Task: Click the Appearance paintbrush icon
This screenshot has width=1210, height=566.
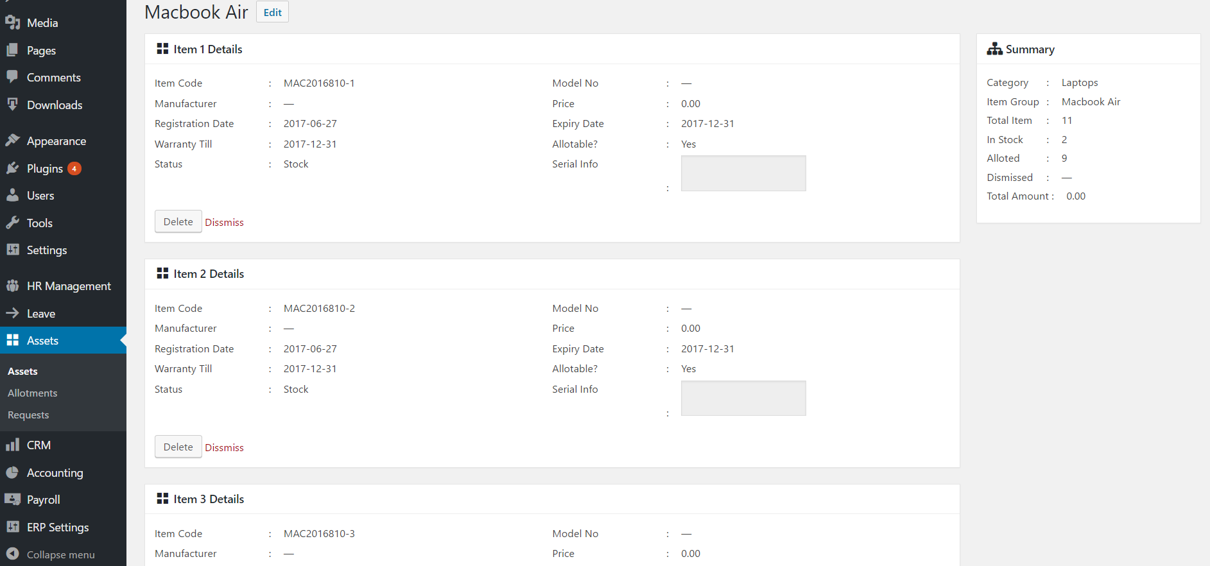Action: (x=12, y=141)
